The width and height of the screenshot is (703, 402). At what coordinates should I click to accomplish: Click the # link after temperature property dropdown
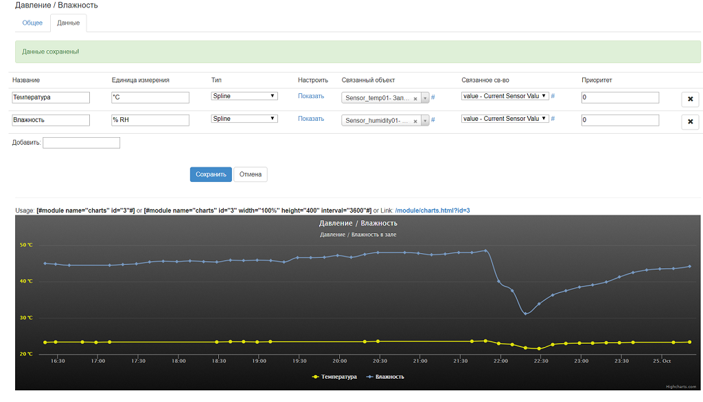click(x=553, y=96)
